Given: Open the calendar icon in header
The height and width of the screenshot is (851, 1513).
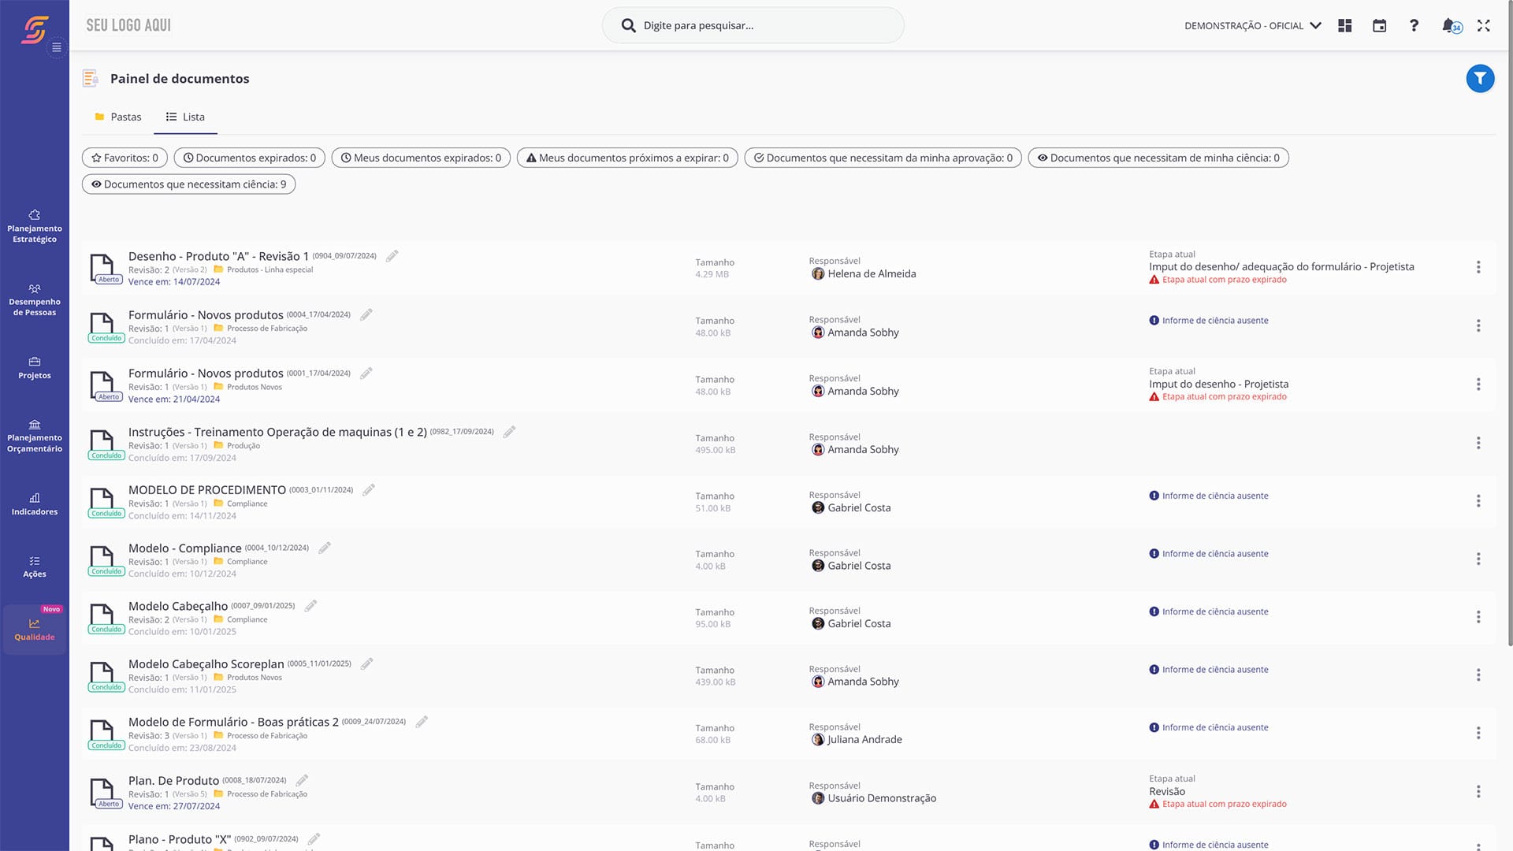Looking at the screenshot, I should [x=1379, y=25].
